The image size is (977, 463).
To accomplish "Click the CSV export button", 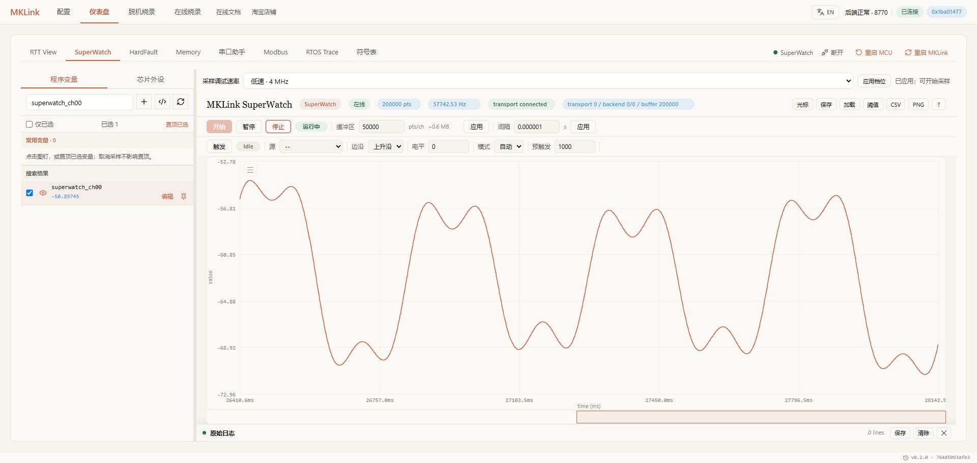I will coord(896,105).
